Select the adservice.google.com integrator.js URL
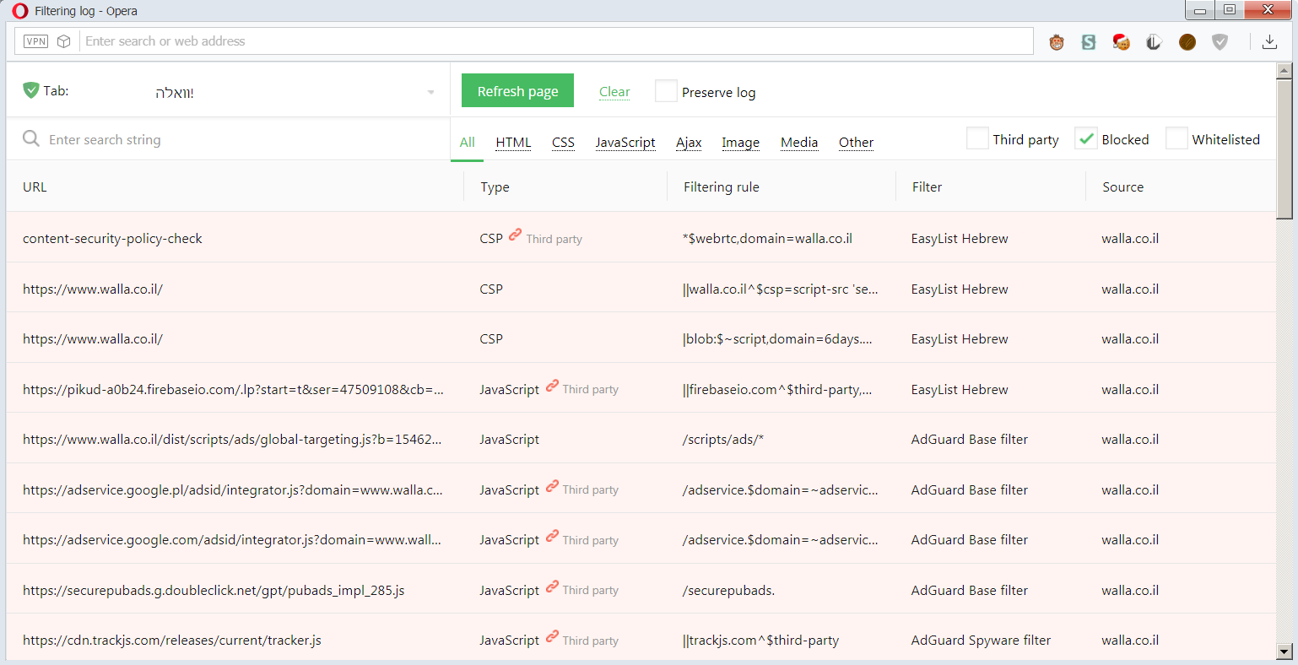The image size is (1298, 665). click(232, 539)
